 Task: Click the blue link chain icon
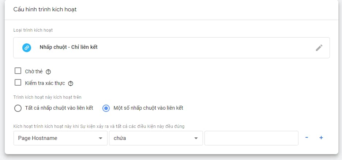(27, 48)
